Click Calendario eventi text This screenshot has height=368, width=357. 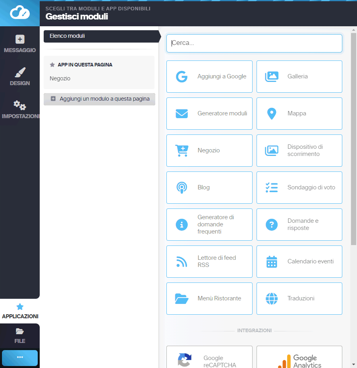pos(311,261)
